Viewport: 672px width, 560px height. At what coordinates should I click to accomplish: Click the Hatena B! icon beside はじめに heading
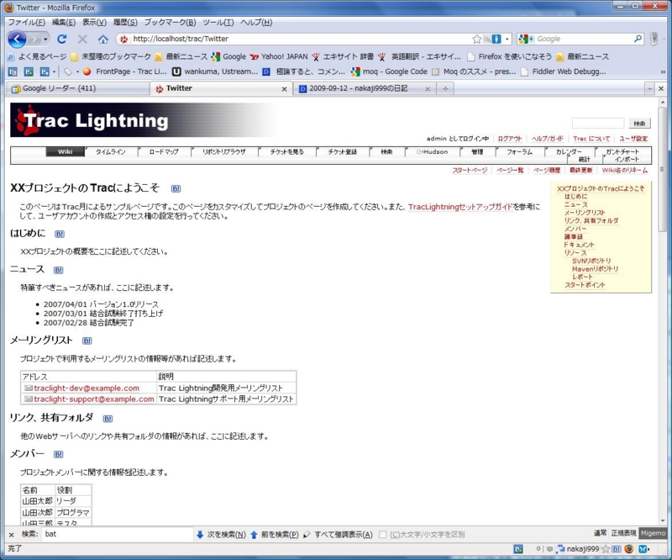[60, 234]
